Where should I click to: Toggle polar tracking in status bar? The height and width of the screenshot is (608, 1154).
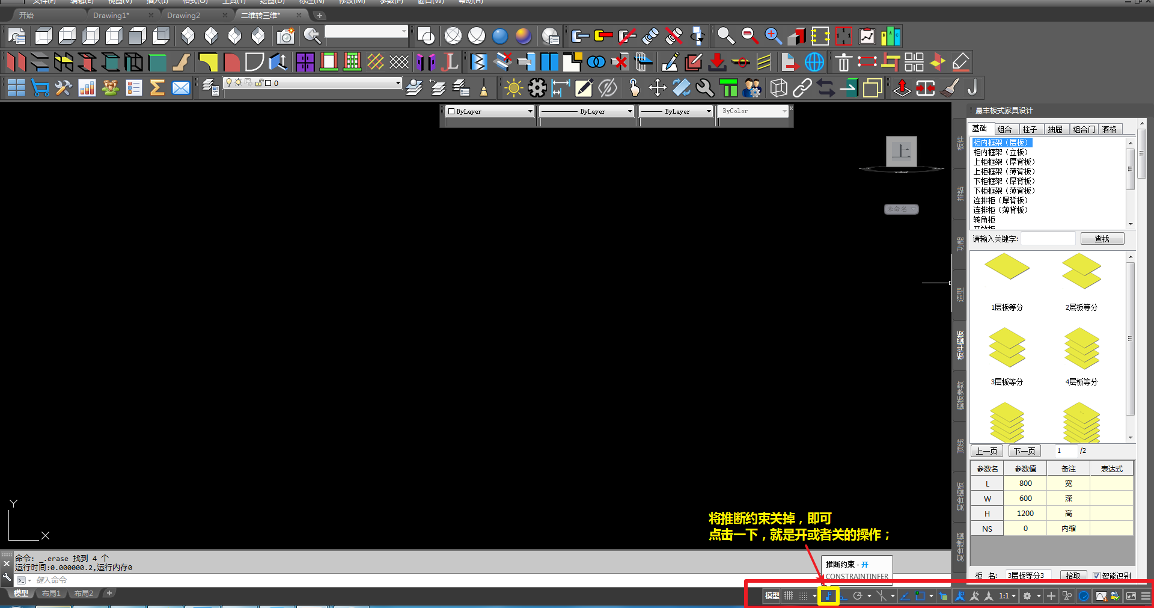[858, 596]
